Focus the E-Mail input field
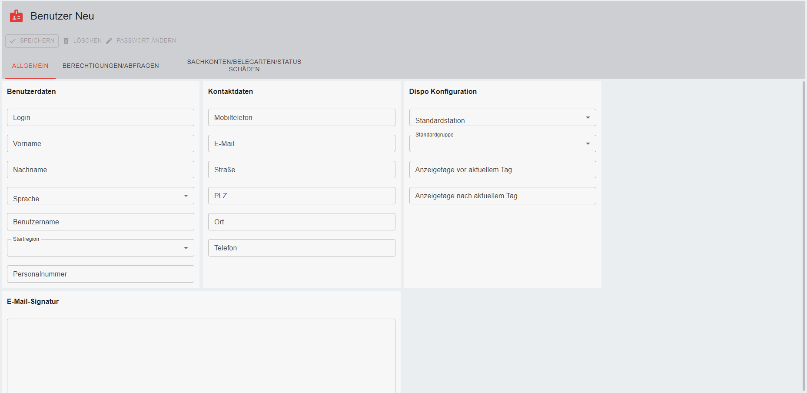Viewport: 807px width, 393px height. (x=302, y=144)
